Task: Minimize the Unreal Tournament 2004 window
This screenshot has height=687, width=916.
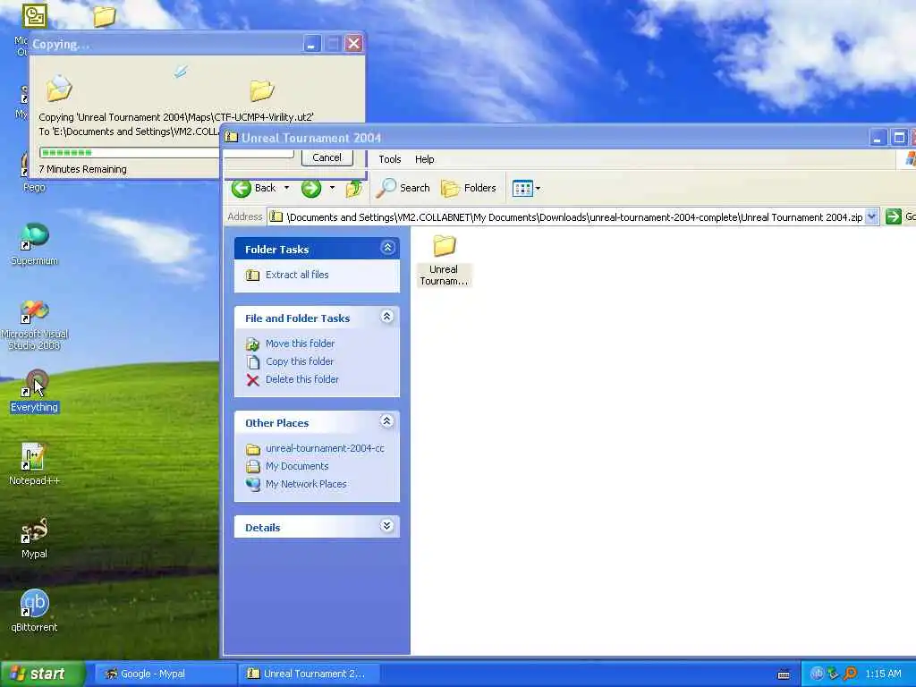Action: tap(878, 138)
